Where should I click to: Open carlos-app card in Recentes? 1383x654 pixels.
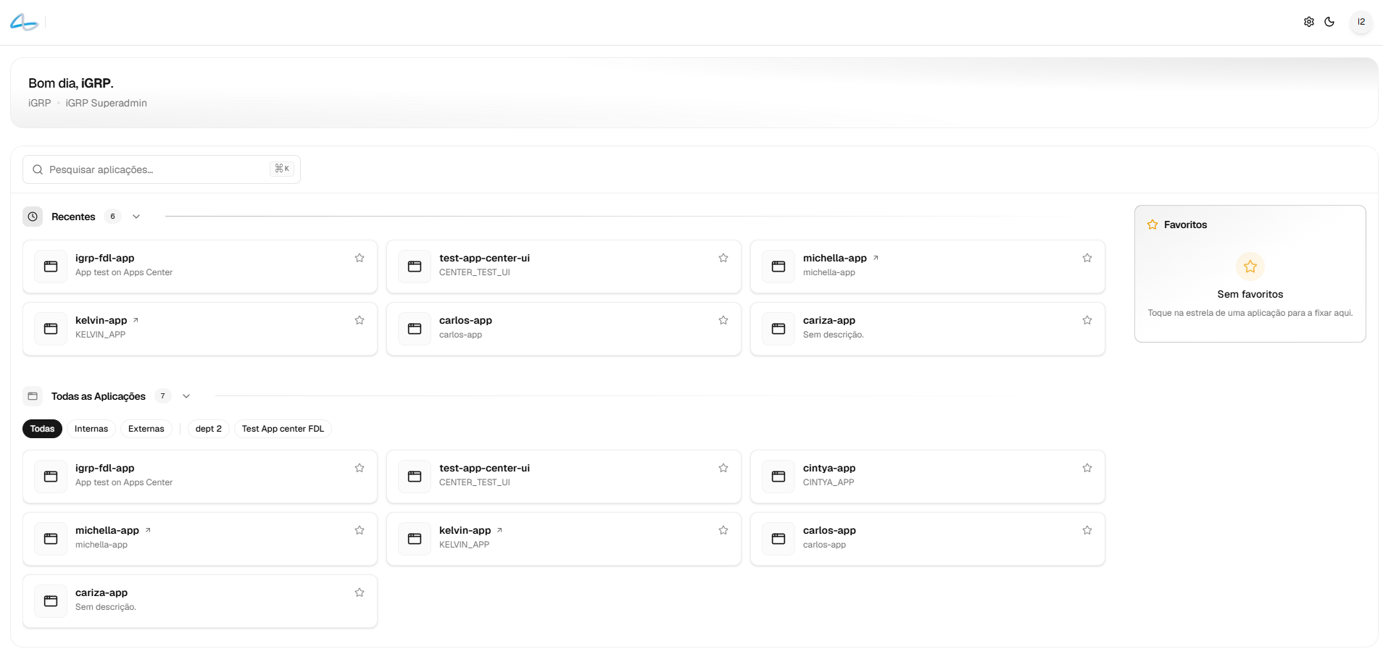point(564,329)
